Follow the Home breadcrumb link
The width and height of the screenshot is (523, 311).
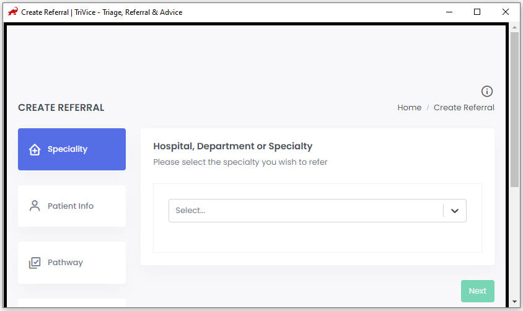[x=409, y=108]
